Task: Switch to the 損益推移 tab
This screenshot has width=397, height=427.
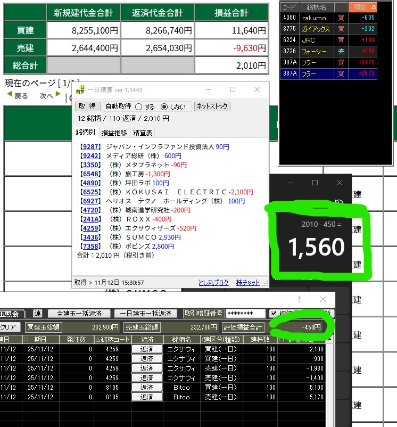Action: pyautogui.click(x=114, y=133)
